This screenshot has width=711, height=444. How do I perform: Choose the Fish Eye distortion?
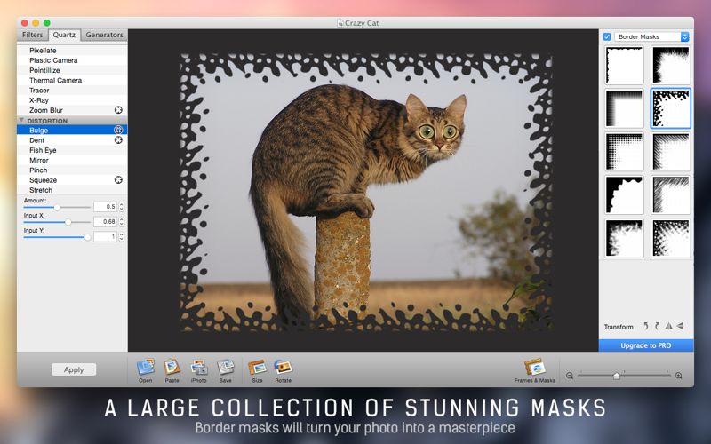point(72,150)
